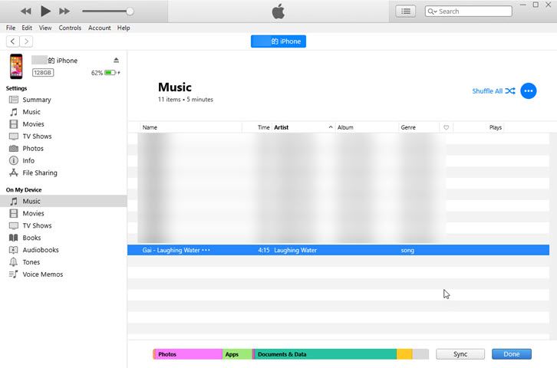Click the Apps storage bar segment

click(237, 354)
